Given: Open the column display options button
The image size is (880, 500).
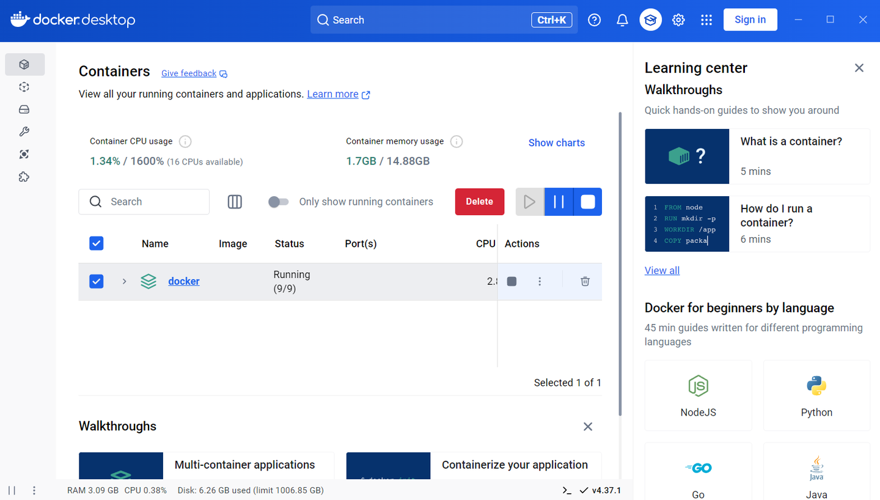Looking at the screenshot, I should coord(235,202).
